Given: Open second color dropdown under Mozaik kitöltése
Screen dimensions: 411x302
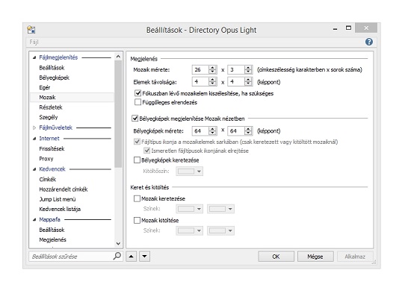Looking at the screenshot, I should point(220,230).
